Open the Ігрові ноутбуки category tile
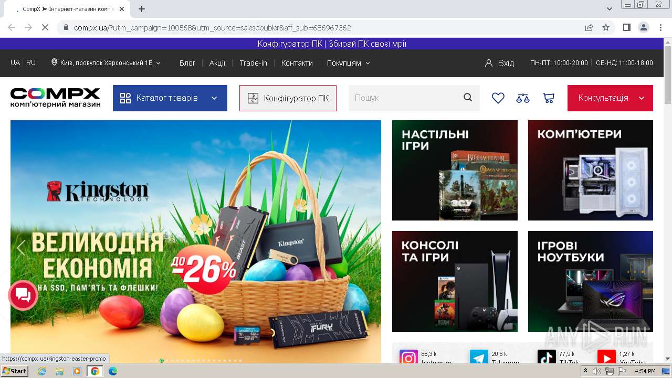 pos(591,281)
